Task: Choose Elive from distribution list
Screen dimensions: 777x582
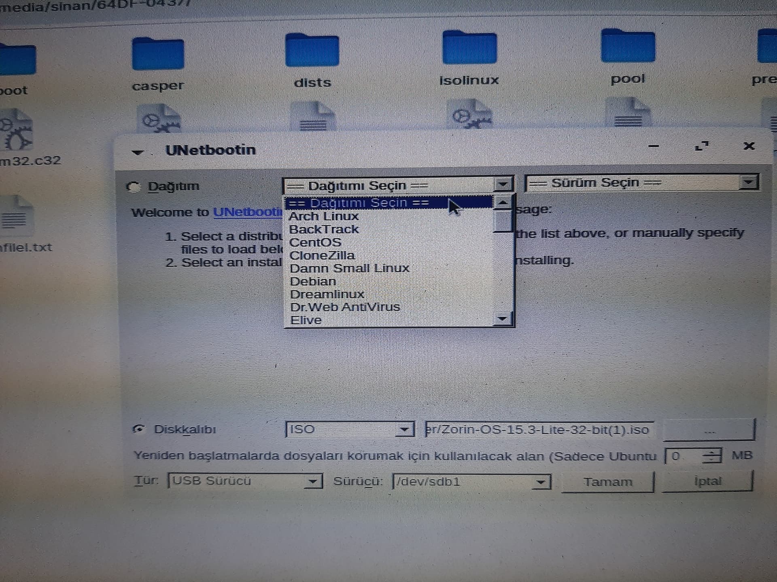Action: click(306, 320)
